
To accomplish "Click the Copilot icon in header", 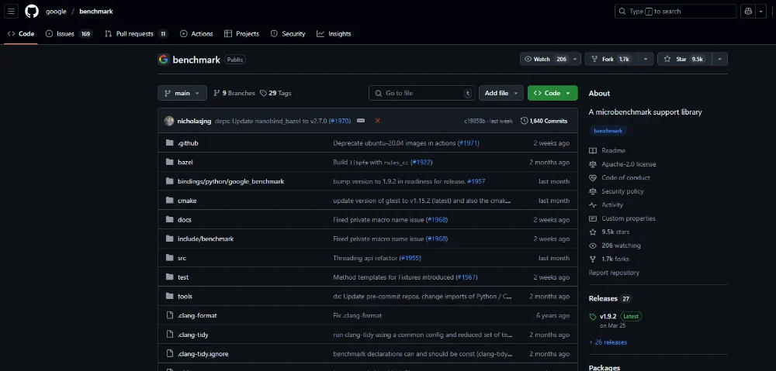I will pos(748,12).
